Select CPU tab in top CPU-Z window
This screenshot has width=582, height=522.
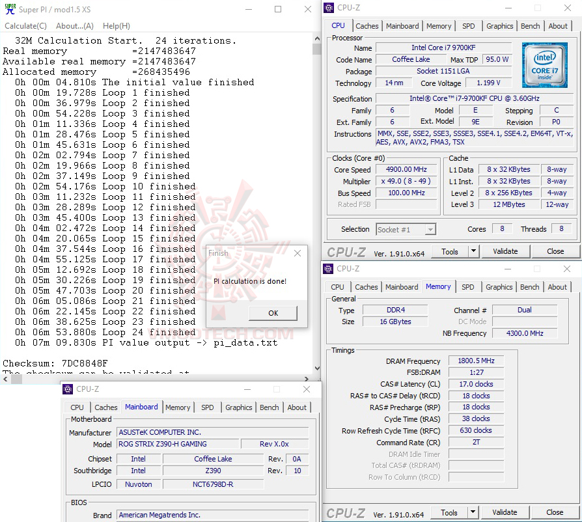tap(338, 25)
